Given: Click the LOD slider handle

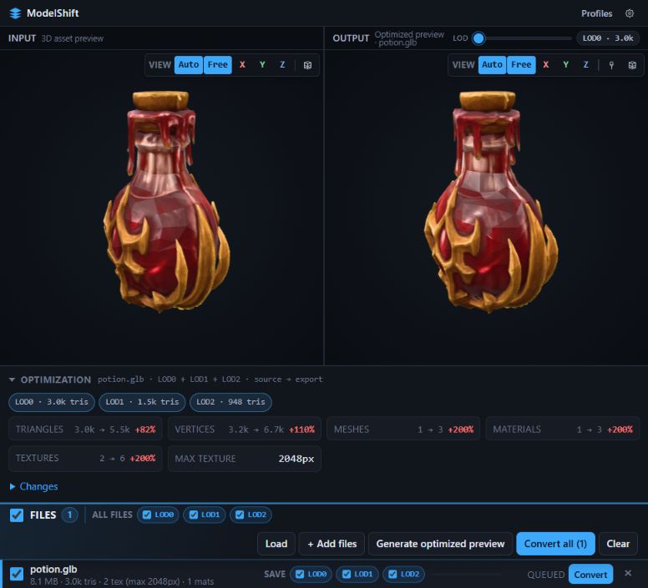Looking at the screenshot, I should click(x=478, y=38).
